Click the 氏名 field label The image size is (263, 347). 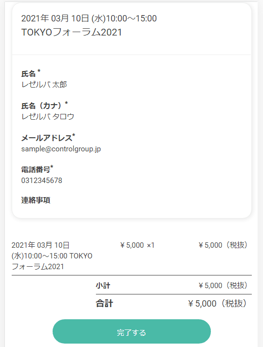[x=28, y=73]
